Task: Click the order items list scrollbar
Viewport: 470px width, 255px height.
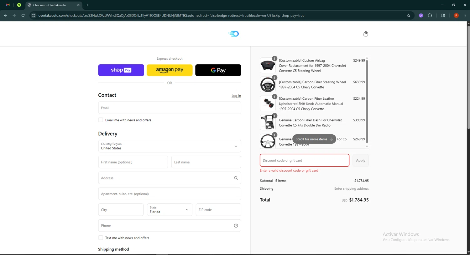Action: click(367, 101)
